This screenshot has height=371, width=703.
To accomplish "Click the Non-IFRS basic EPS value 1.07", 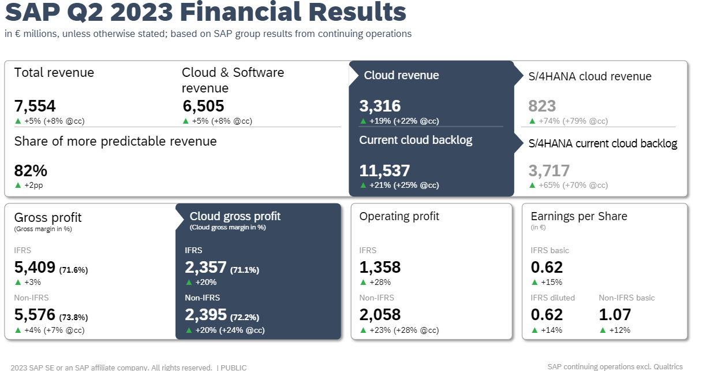I will tap(615, 314).
